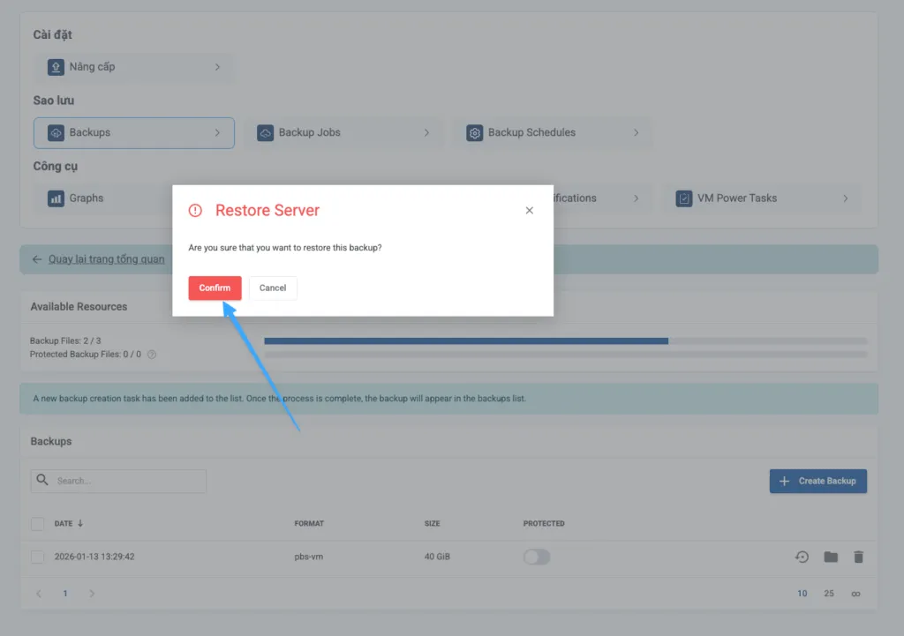Viewport: 904px width, 636px height.
Task: Check the select-all checkbox in table header
Action: [38, 524]
